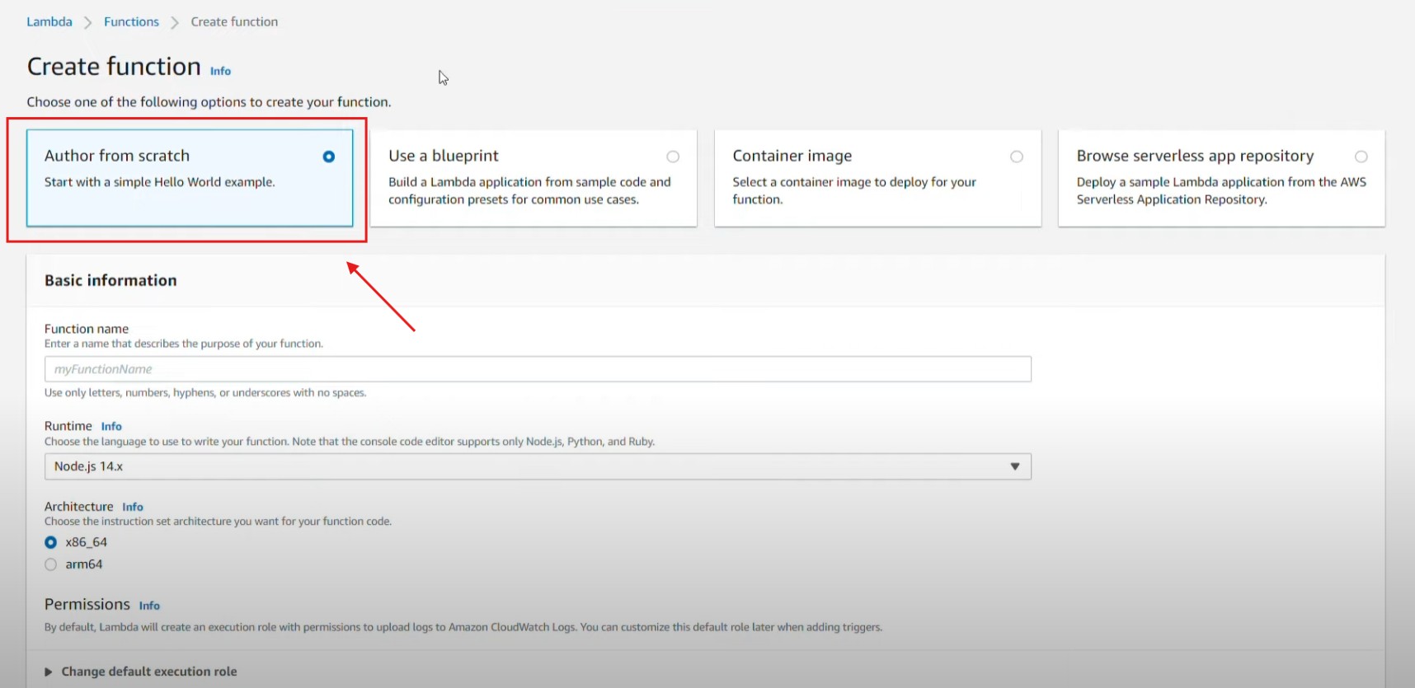The image size is (1415, 688).
Task: Go to Lambda in breadcrumb
Action: [49, 21]
